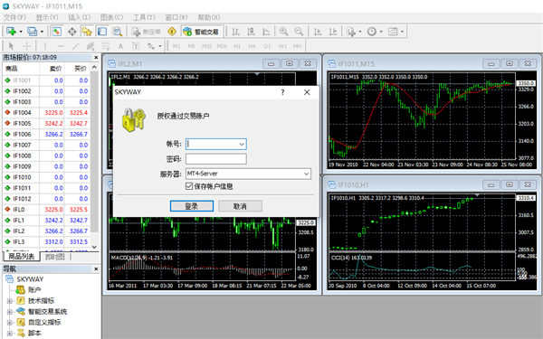Select the H1 timeframe button

point(237,46)
